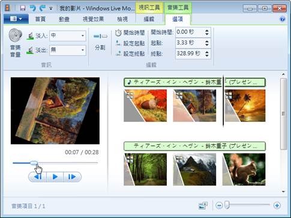This screenshot has width=291, height=218.
Task: Select the first music track bar with note icon
Action: [194, 82]
